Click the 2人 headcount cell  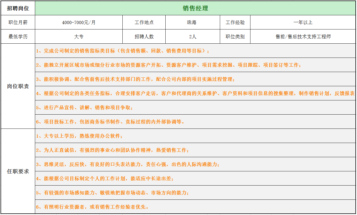[192, 37]
